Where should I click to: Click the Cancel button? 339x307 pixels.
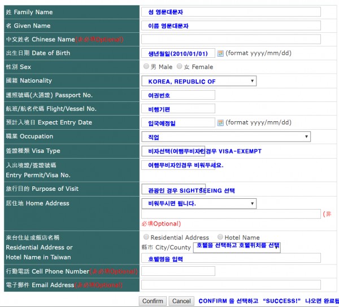click(x=181, y=301)
